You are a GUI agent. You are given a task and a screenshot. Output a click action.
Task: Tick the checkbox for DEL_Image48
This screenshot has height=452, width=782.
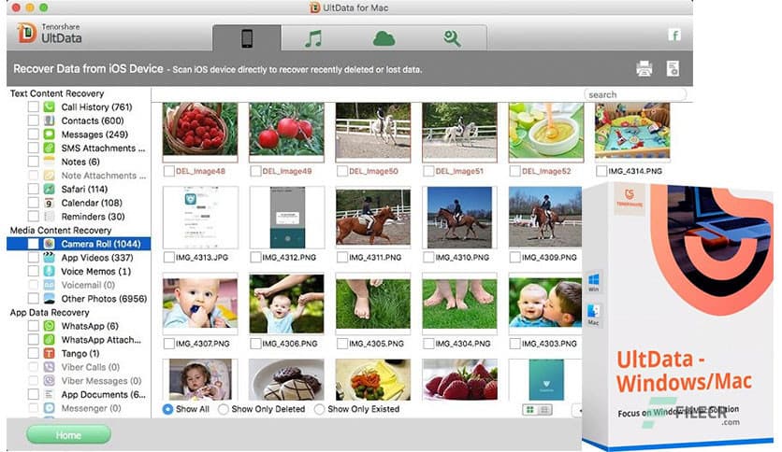pyautogui.click(x=168, y=171)
